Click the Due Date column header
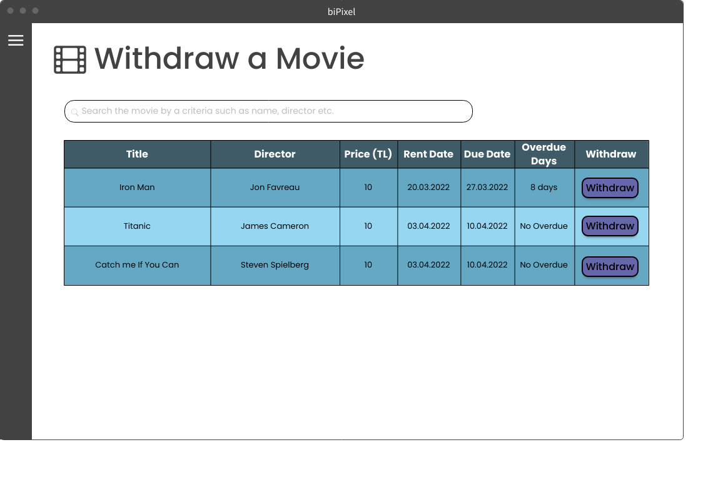Image resolution: width=708 pixels, height=502 pixels. pos(488,154)
